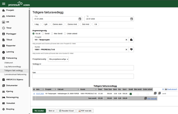
Task: Click the Skriv ut button
Action: [x=52, y=111]
